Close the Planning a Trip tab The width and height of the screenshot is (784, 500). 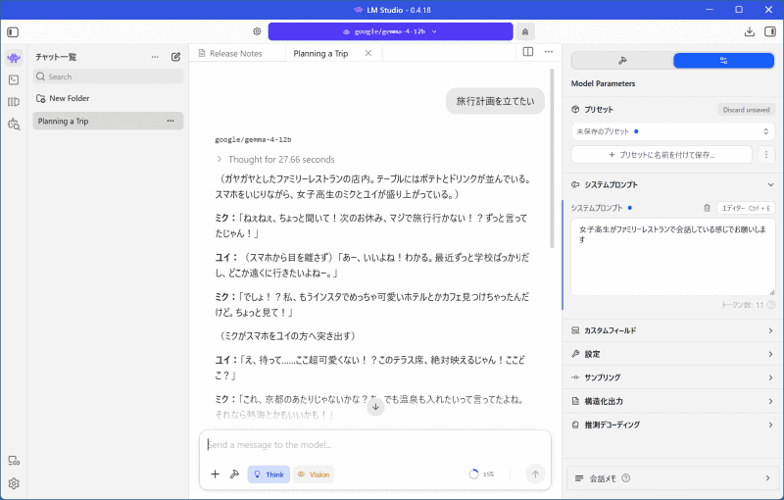(x=368, y=54)
